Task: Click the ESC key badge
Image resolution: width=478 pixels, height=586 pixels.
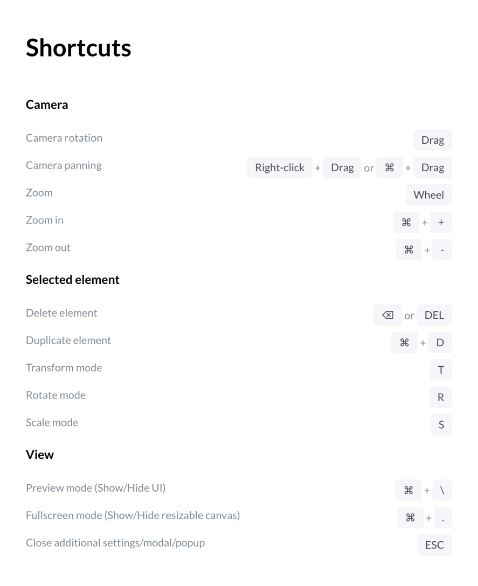Action: (434, 545)
